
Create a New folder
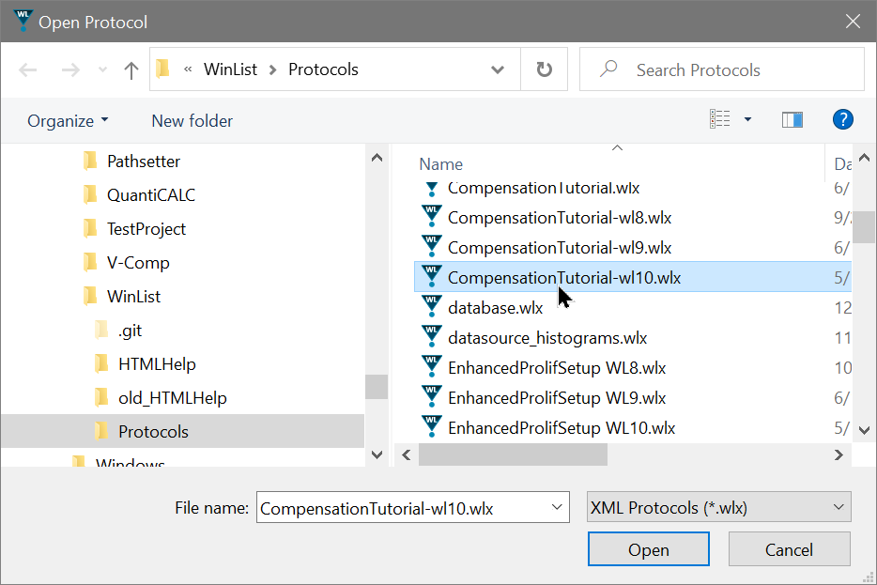[x=192, y=120]
